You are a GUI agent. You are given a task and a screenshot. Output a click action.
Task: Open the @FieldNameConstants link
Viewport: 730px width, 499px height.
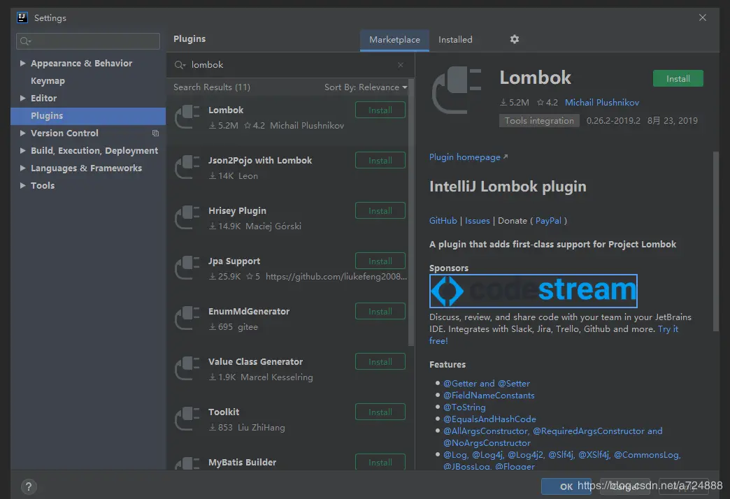pyautogui.click(x=488, y=395)
